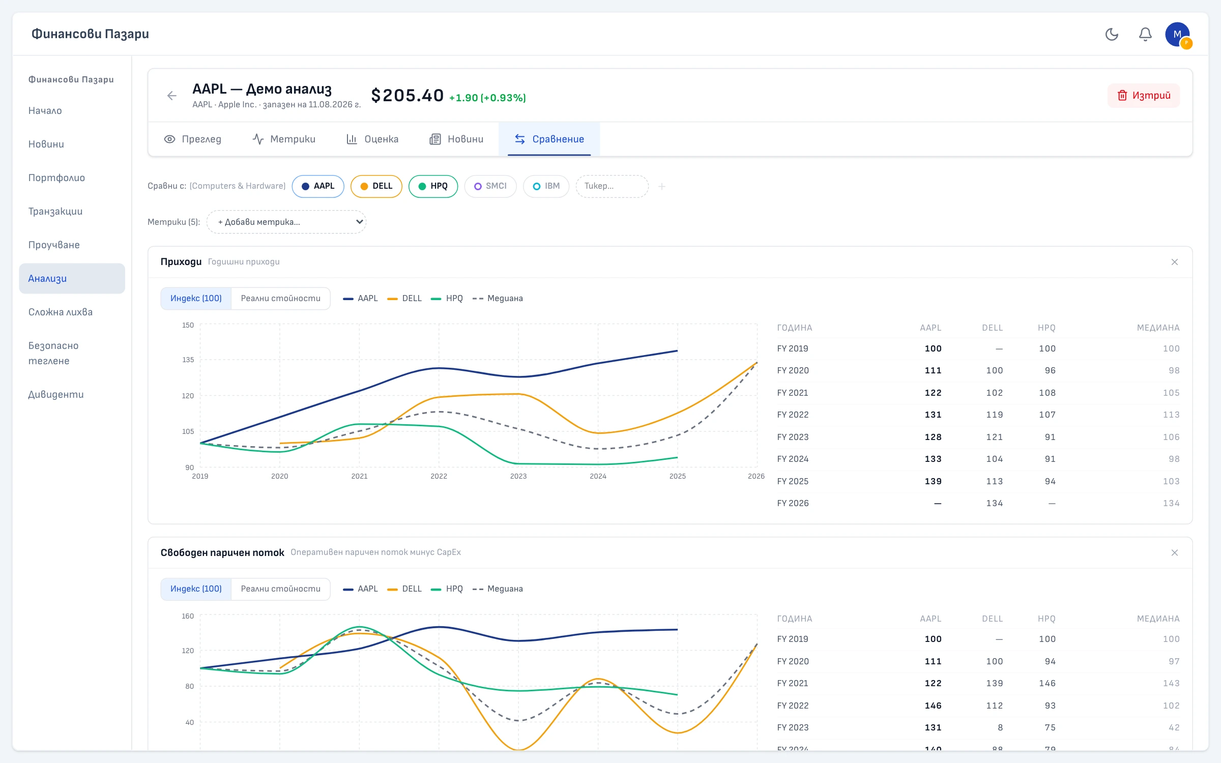This screenshot has width=1221, height=763.
Task: Click Финансови Пазари sidebar title
Action: point(71,80)
